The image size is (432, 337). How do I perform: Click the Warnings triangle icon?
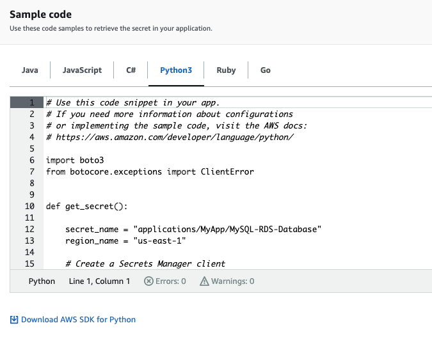point(205,281)
